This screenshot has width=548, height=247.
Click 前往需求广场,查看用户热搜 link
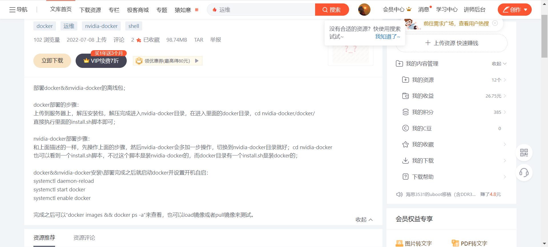point(456,23)
